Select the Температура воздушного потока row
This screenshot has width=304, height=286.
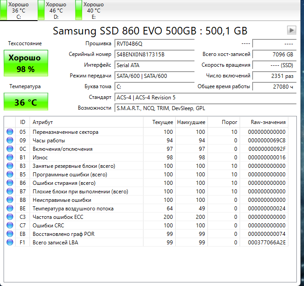[x=146, y=208]
